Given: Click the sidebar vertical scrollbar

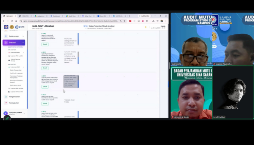Looking at the screenshot, I should point(27,69).
